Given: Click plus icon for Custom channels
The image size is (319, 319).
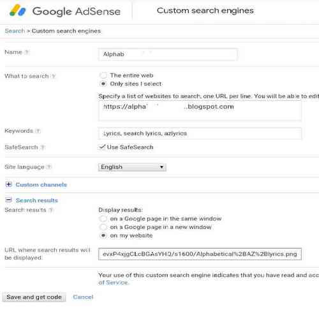Looking at the screenshot, I should [9, 184].
